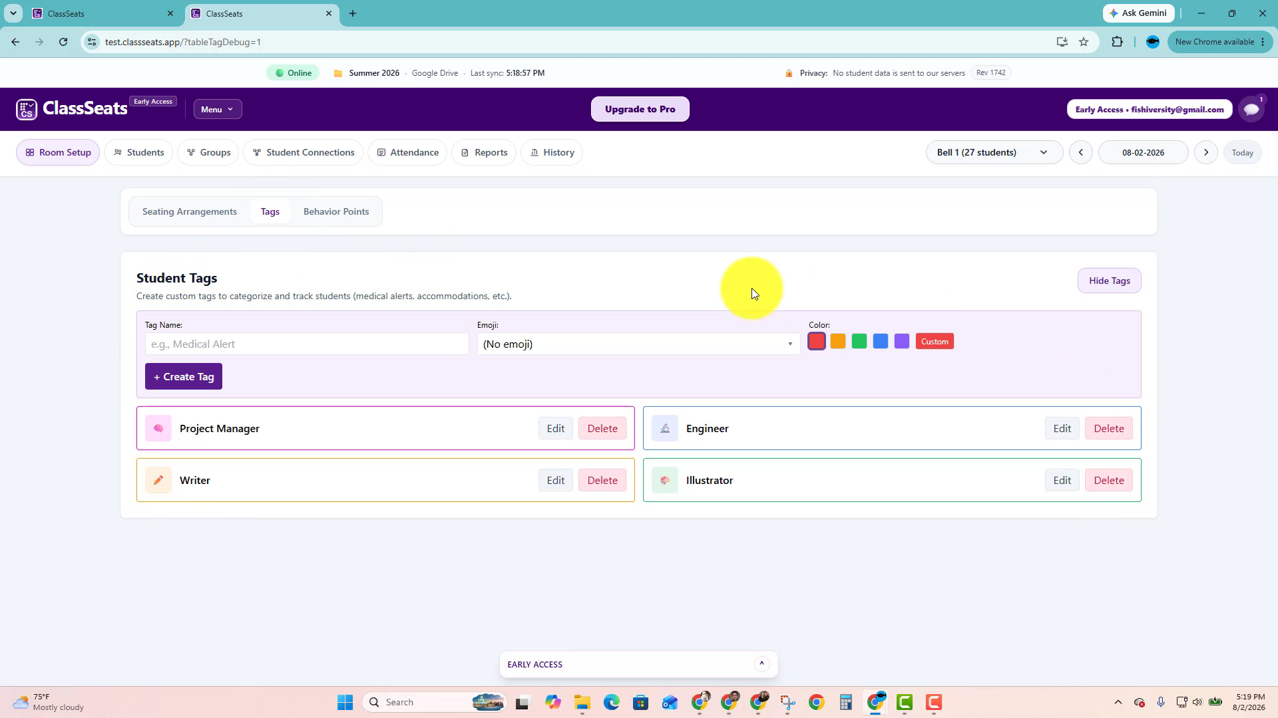The image size is (1278, 718).
Task: Open the Bell 1 class period dropdown
Action: [994, 152]
